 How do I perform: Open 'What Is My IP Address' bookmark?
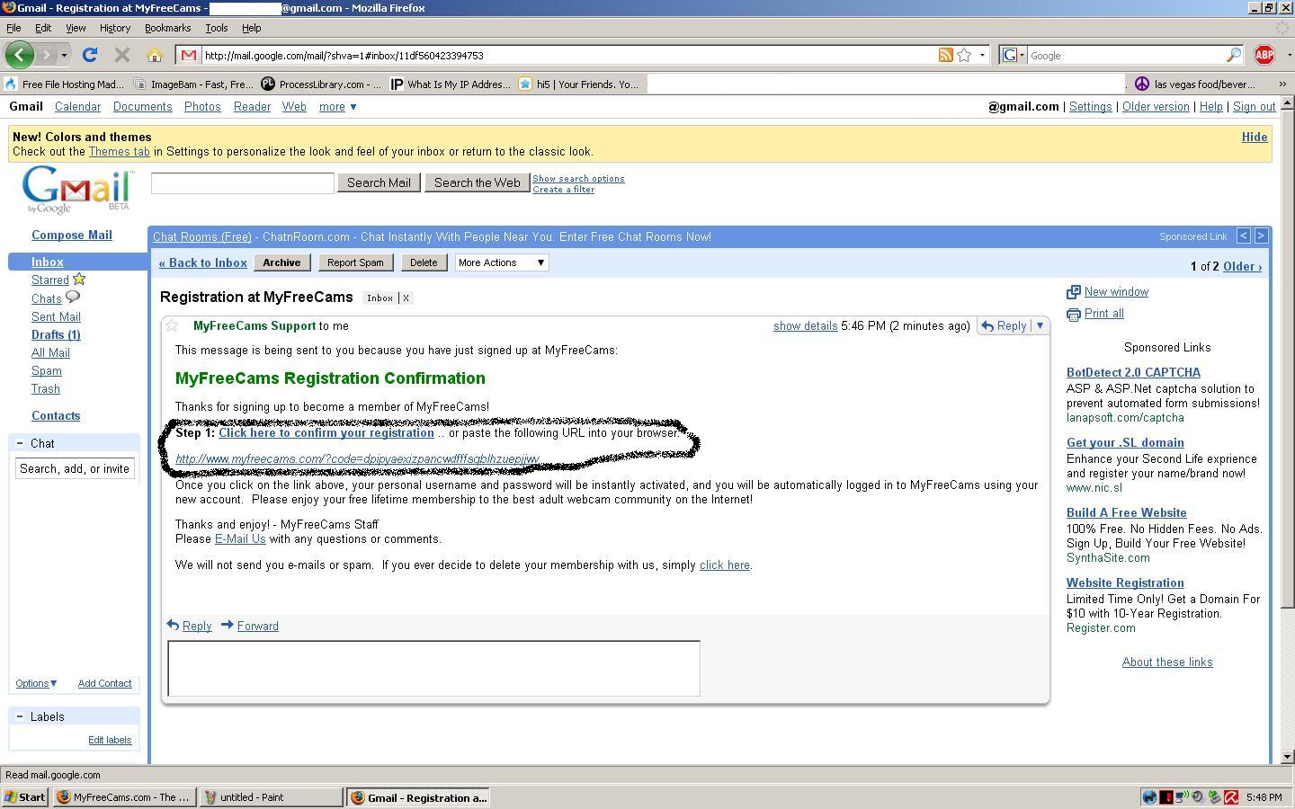pos(450,84)
